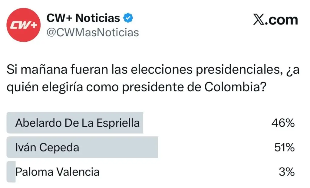This screenshot has height=188, width=310.
Task: Choose Paloma Valencia in the poll
Action: pos(58,172)
